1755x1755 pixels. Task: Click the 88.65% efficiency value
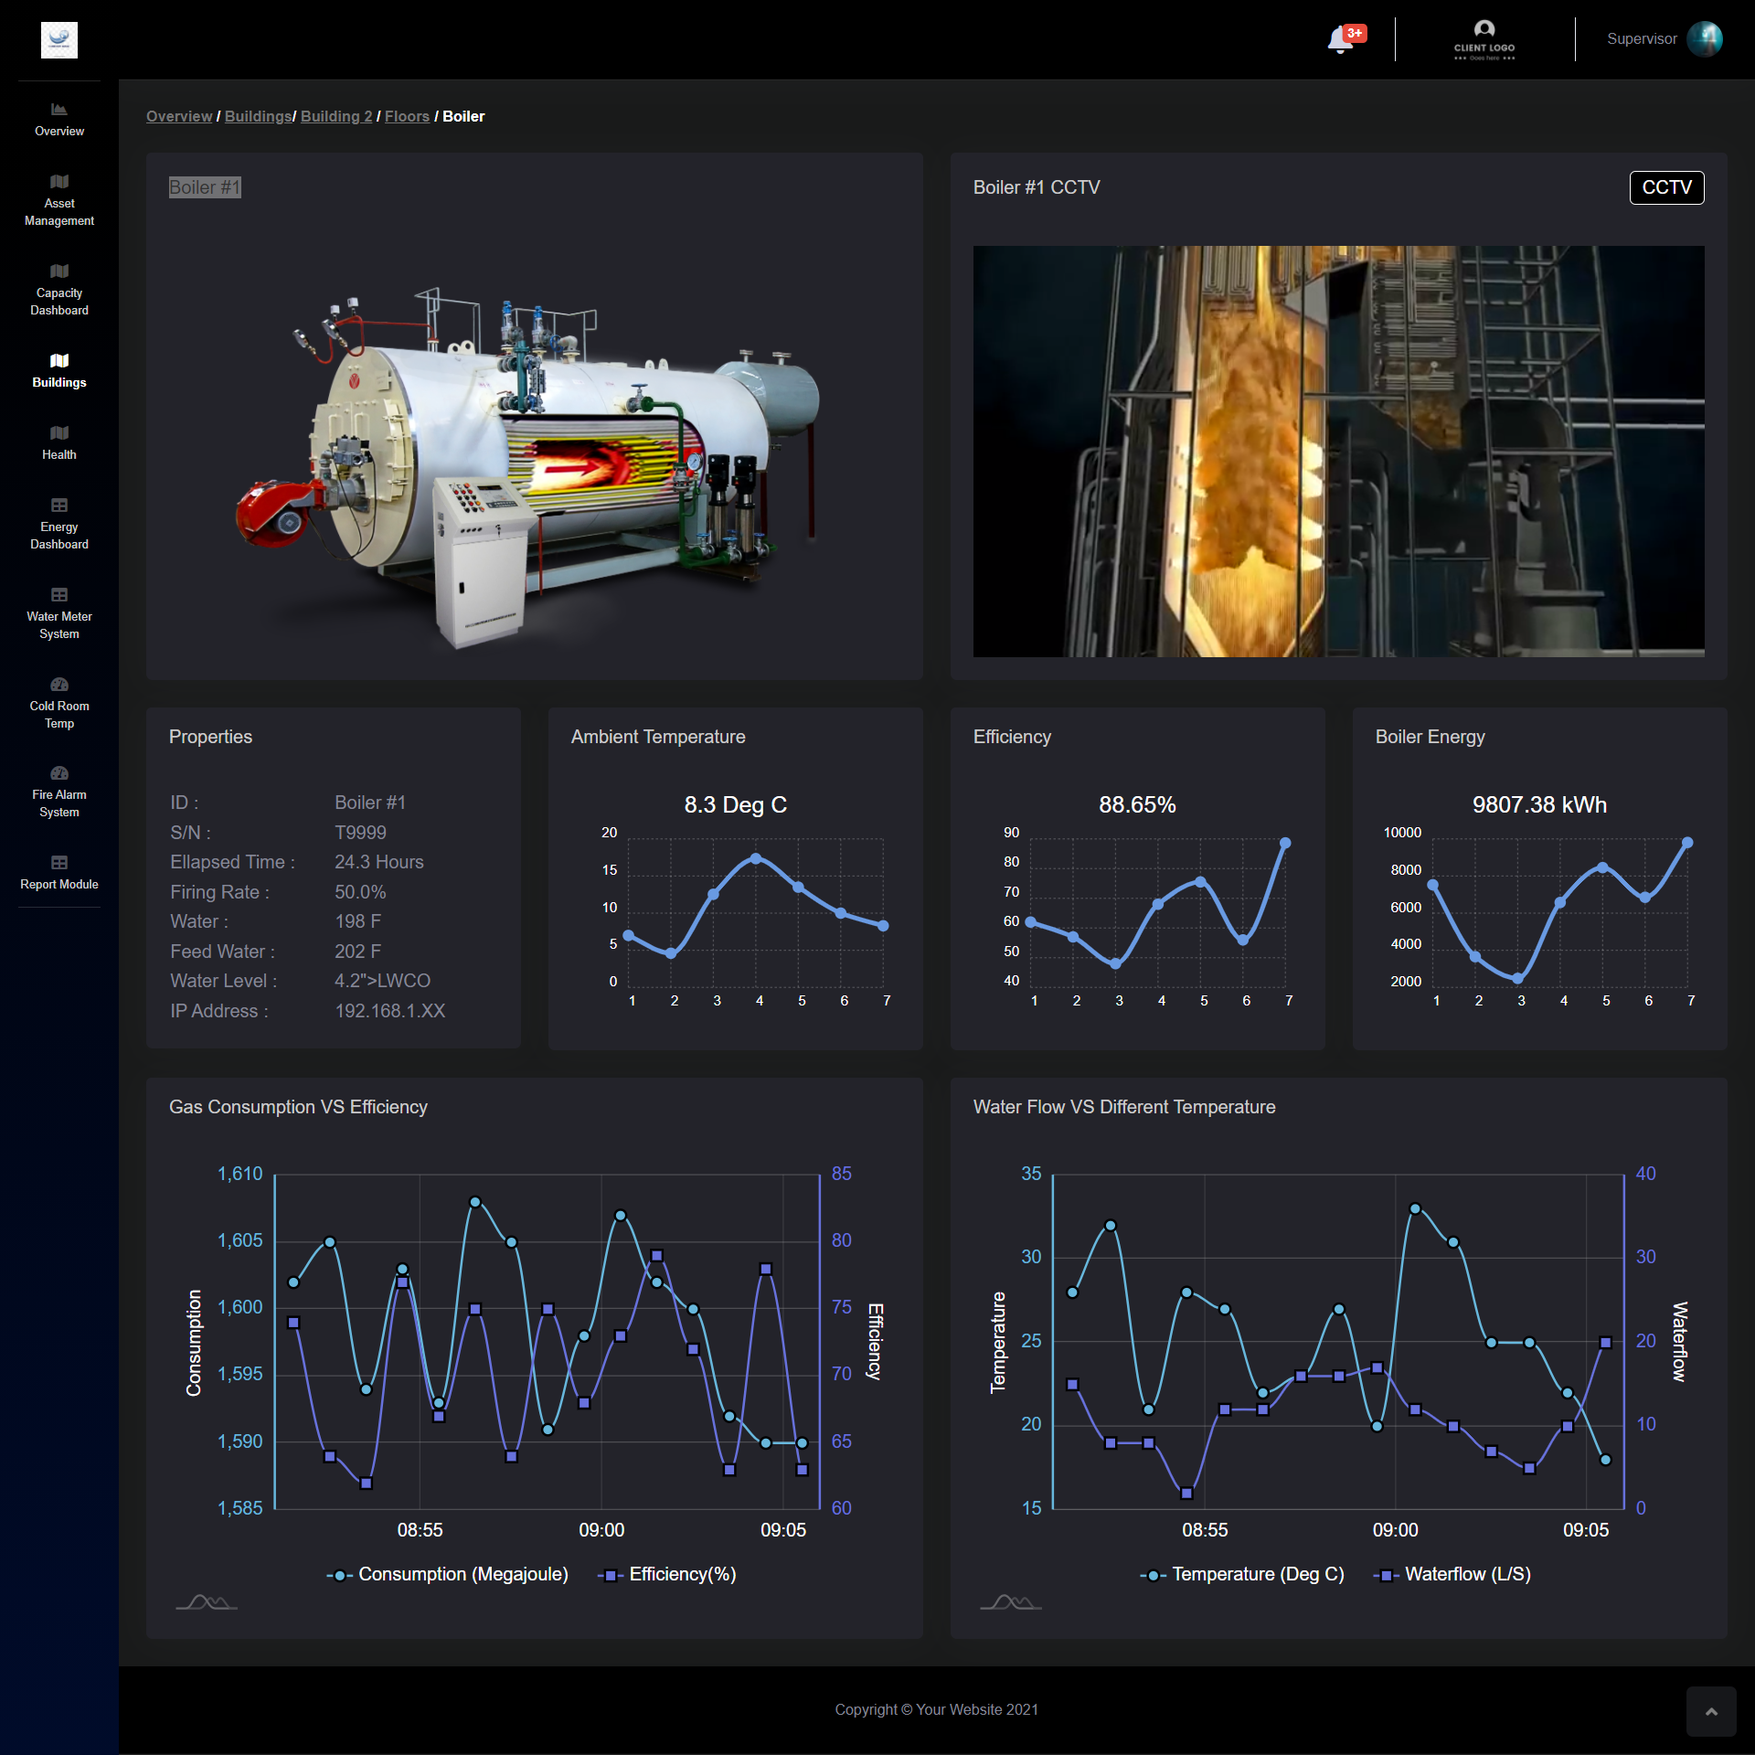pos(1137,804)
